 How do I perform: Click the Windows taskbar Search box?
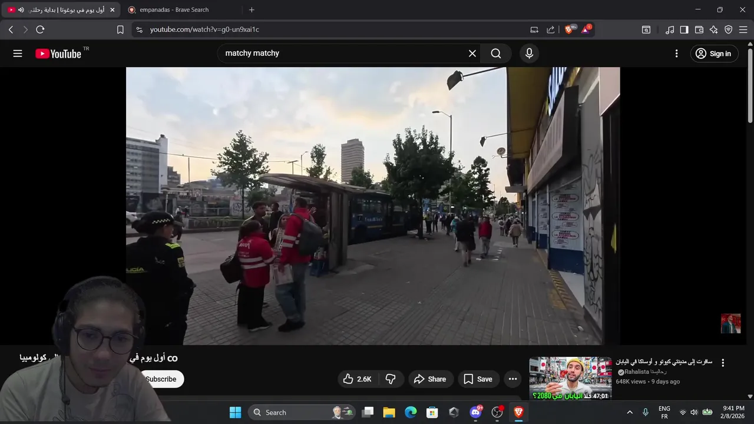[x=302, y=412]
